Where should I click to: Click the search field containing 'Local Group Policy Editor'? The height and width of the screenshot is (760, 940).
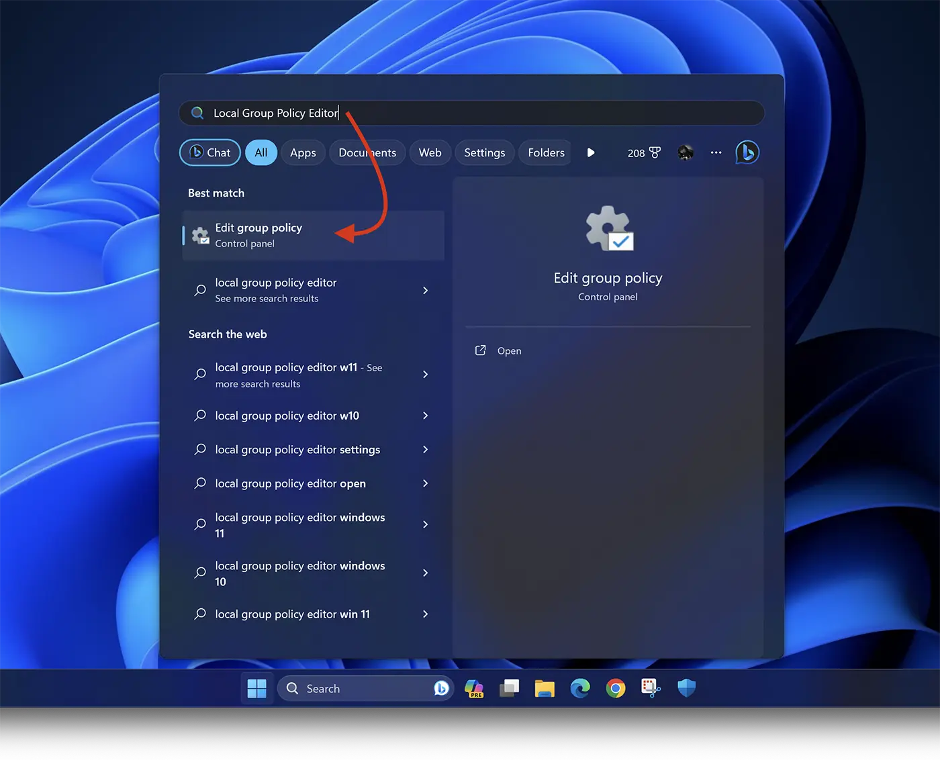[x=471, y=113]
